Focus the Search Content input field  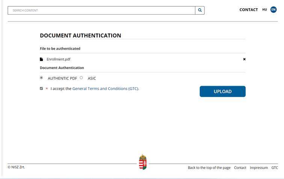pyautogui.click(x=101, y=10)
